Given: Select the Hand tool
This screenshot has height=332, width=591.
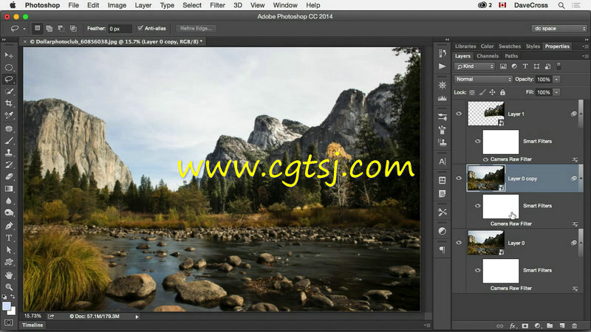Looking at the screenshot, I should point(9,275).
